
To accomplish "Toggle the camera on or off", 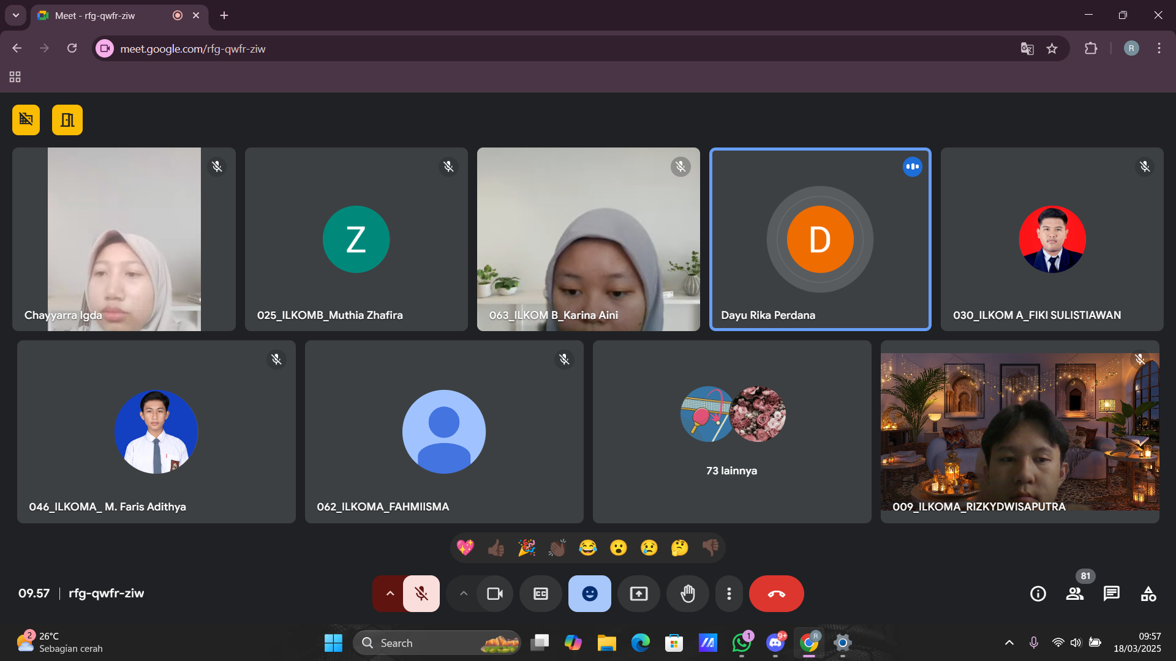I will pyautogui.click(x=495, y=594).
